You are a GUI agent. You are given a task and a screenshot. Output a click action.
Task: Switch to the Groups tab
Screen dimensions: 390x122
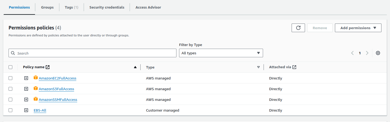click(47, 7)
